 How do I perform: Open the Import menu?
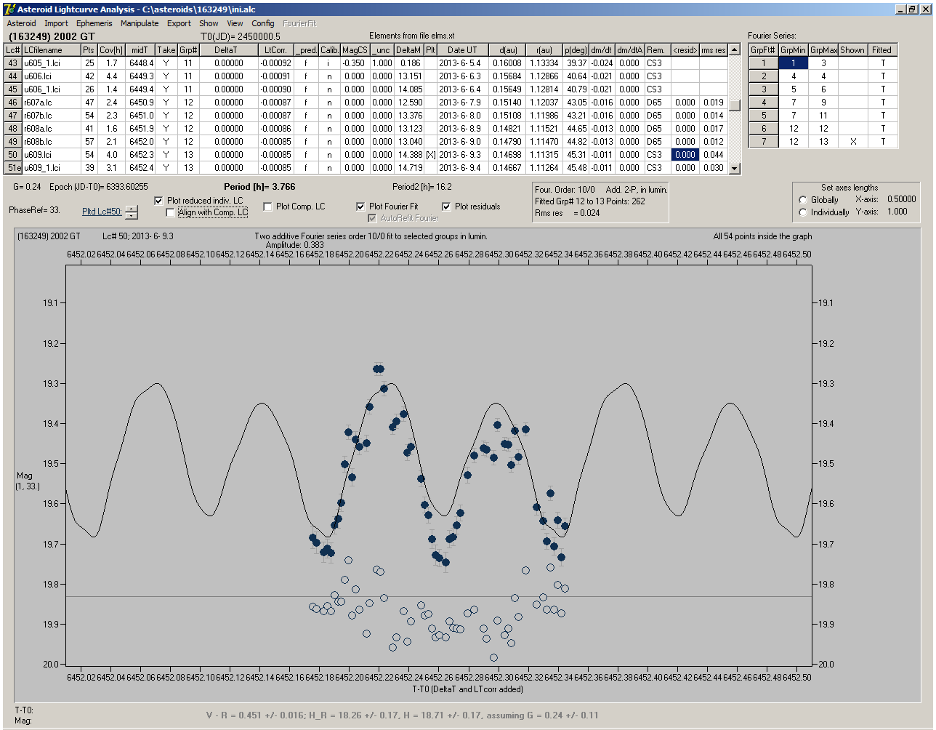(x=56, y=23)
